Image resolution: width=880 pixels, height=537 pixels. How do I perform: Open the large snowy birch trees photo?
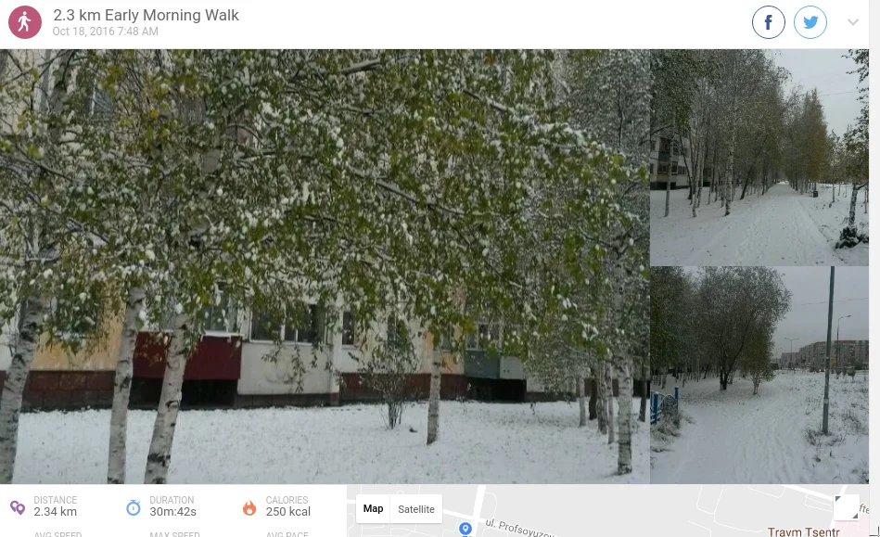(x=325, y=266)
